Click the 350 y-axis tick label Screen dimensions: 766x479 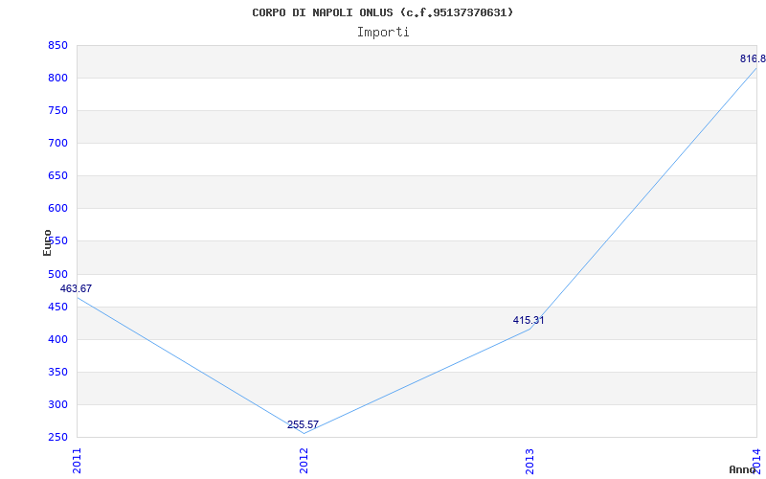pos(57,373)
